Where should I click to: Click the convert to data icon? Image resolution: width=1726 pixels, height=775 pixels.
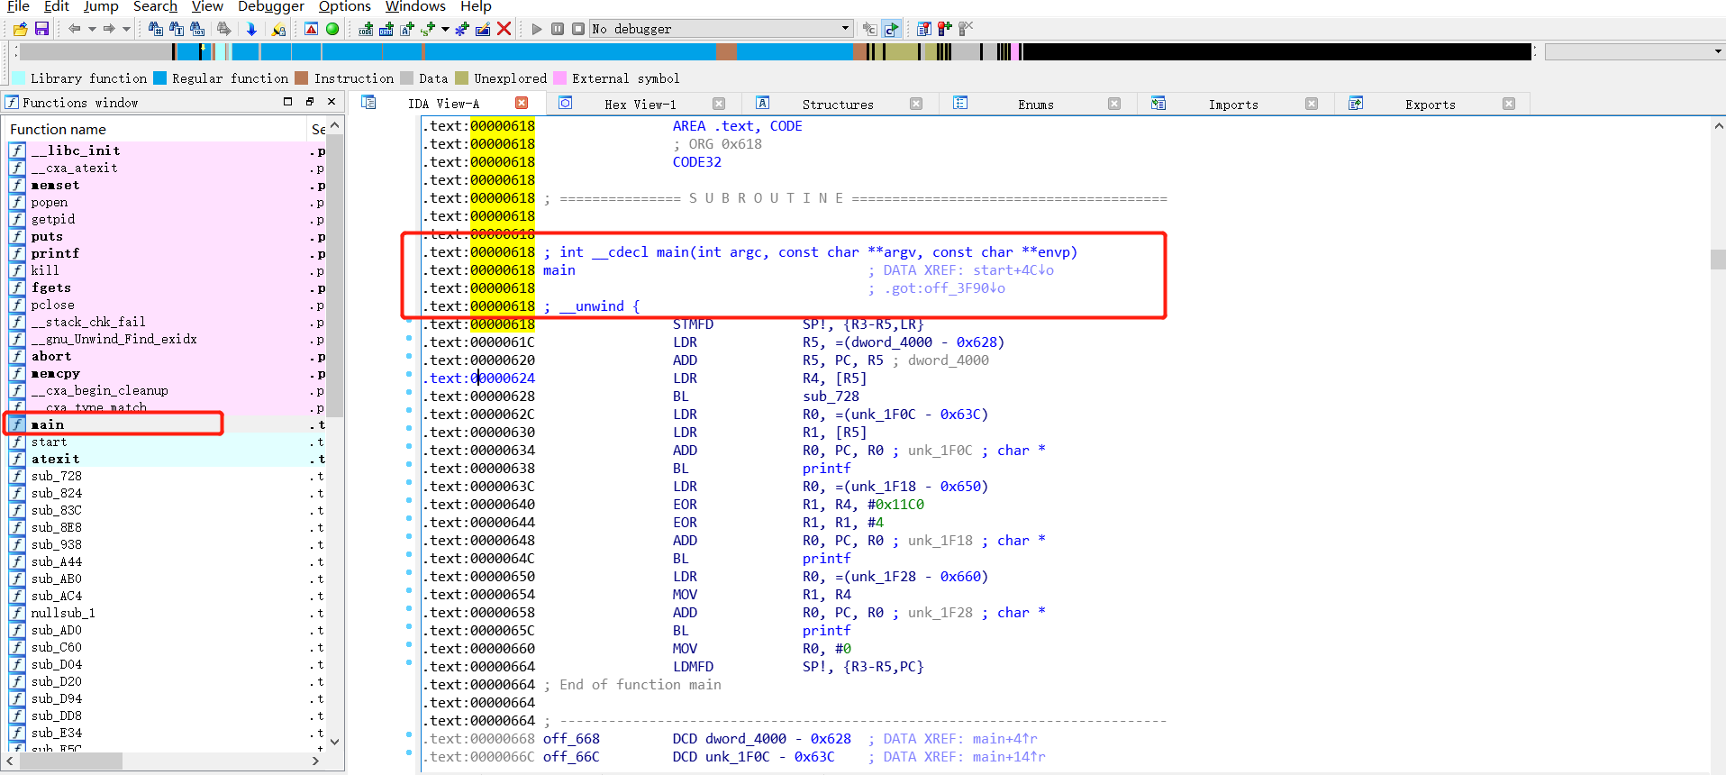[x=386, y=29]
